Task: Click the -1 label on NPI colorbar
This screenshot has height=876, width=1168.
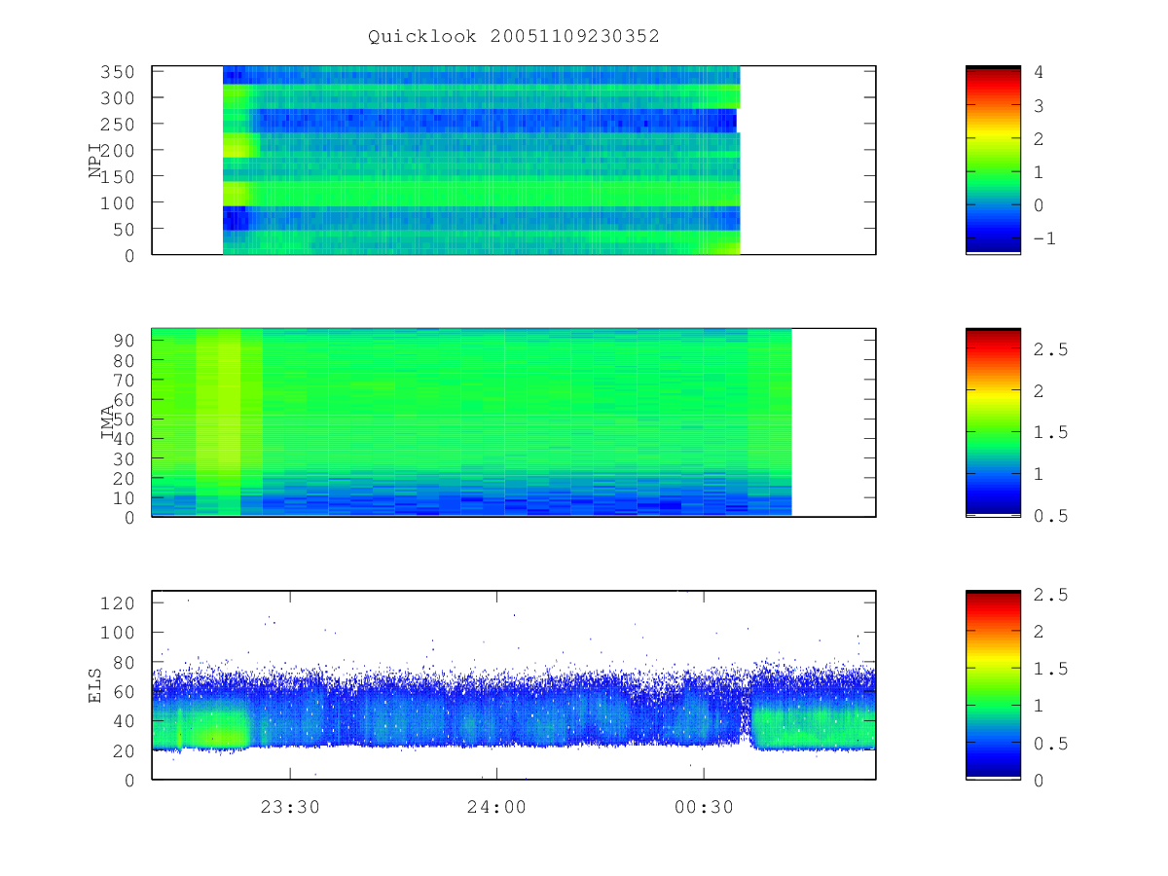Action: tap(1044, 238)
